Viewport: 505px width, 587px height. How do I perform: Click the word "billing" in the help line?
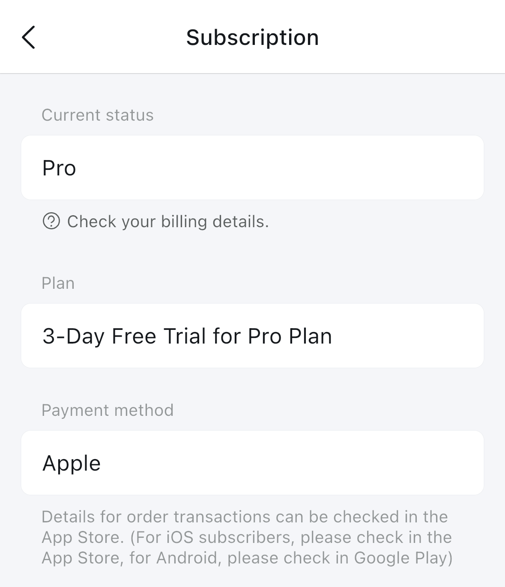184,222
